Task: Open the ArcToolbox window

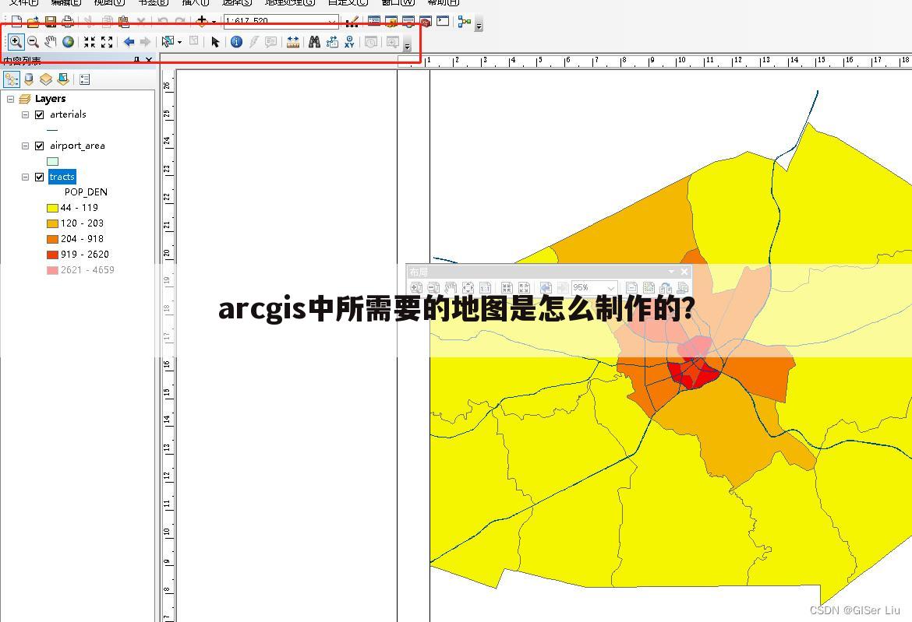Action: [x=426, y=22]
